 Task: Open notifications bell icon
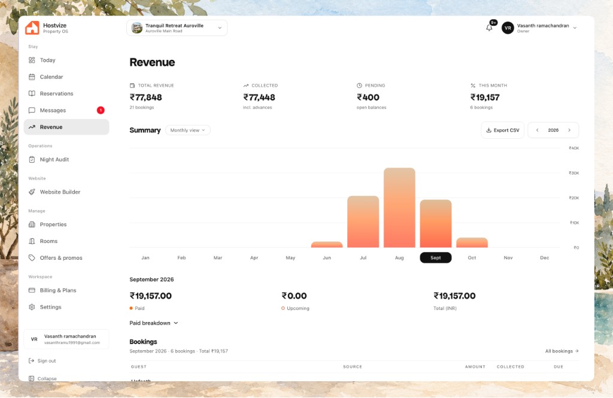tap(489, 28)
